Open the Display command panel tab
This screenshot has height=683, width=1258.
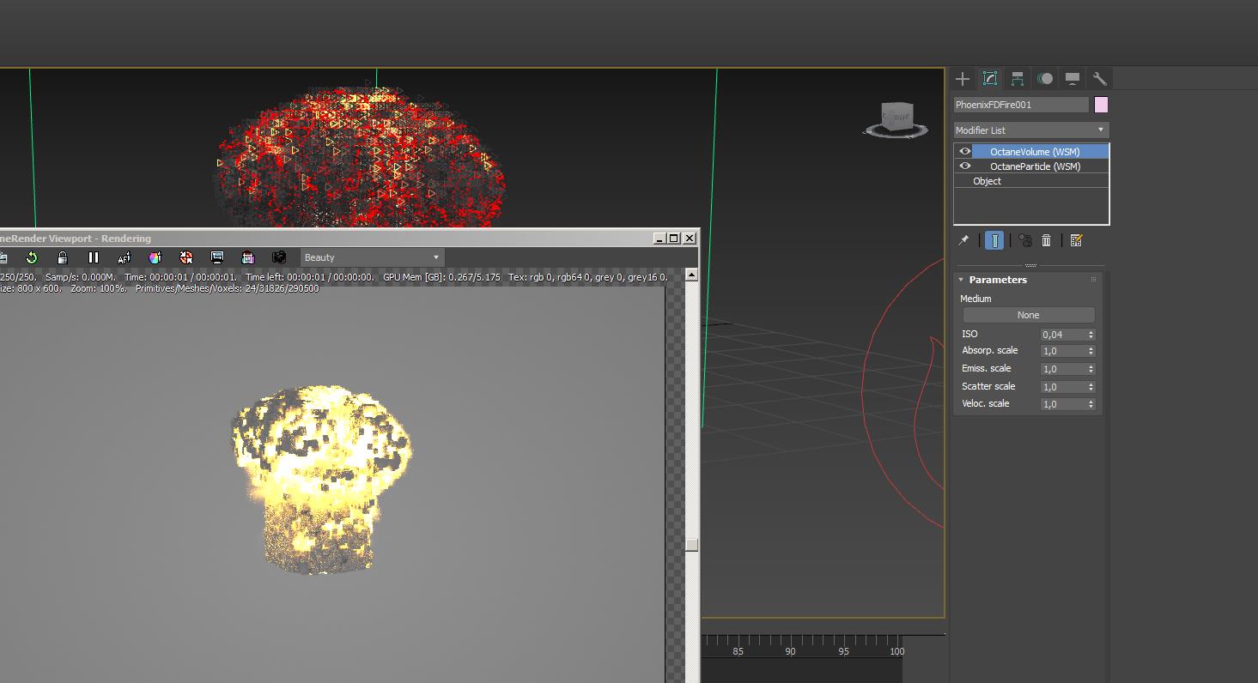1073,79
